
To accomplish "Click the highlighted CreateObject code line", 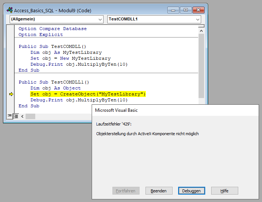I will coord(88,94).
